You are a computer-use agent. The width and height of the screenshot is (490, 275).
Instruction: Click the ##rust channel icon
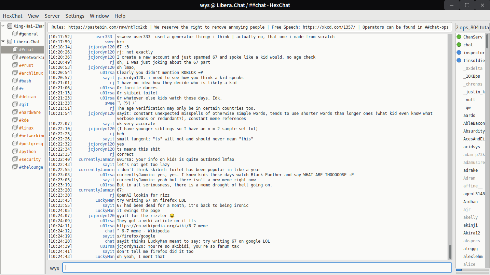[15, 65]
